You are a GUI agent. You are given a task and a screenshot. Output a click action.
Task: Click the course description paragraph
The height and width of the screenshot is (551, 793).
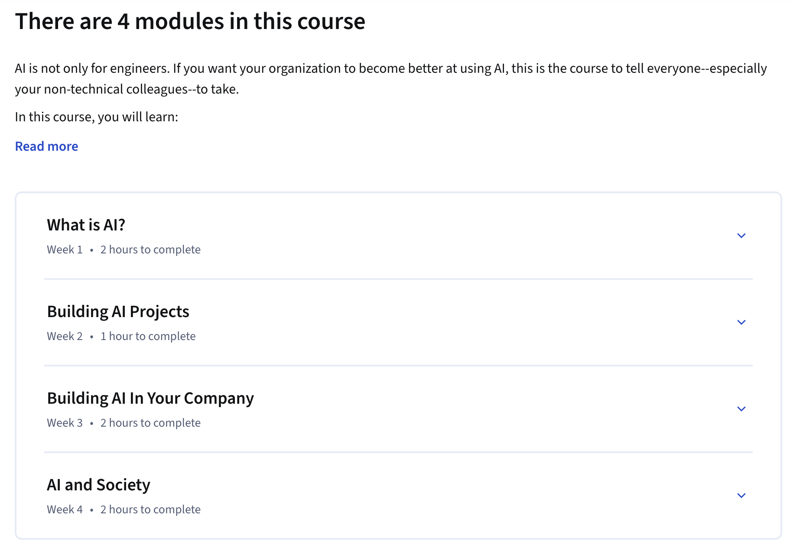point(390,78)
